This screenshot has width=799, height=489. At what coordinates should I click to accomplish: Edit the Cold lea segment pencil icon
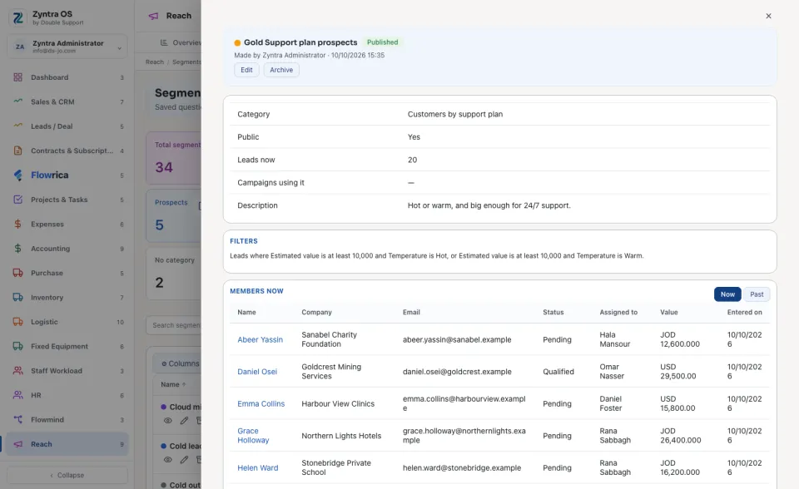pos(184,459)
